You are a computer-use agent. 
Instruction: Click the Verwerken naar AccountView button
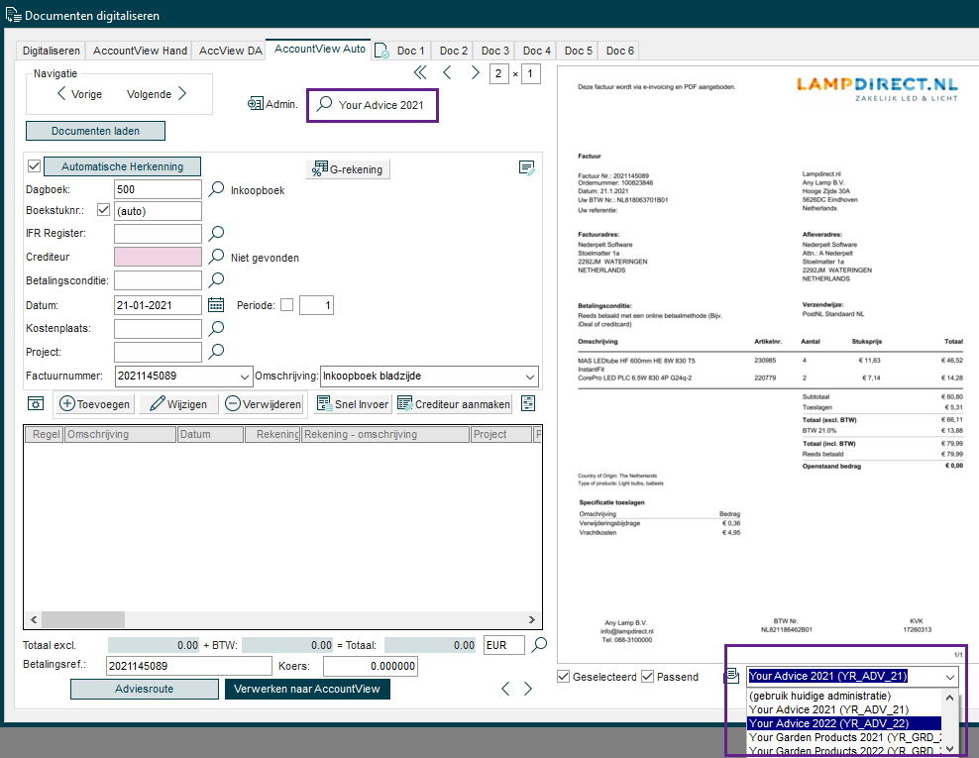click(307, 689)
